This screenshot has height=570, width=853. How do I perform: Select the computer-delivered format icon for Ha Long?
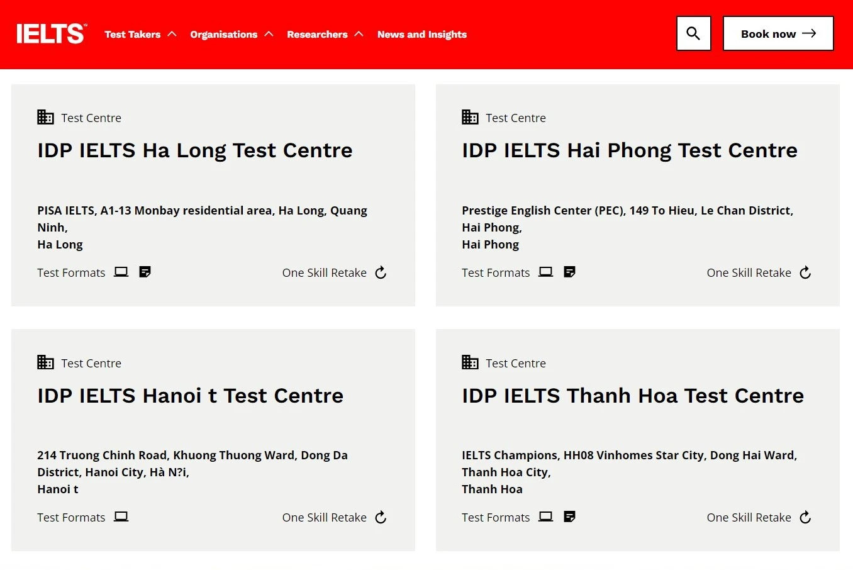[x=121, y=271]
